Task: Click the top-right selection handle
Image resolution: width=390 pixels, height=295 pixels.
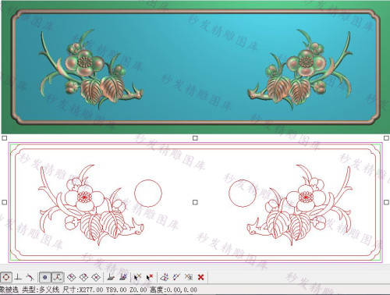Action: (x=386, y=138)
